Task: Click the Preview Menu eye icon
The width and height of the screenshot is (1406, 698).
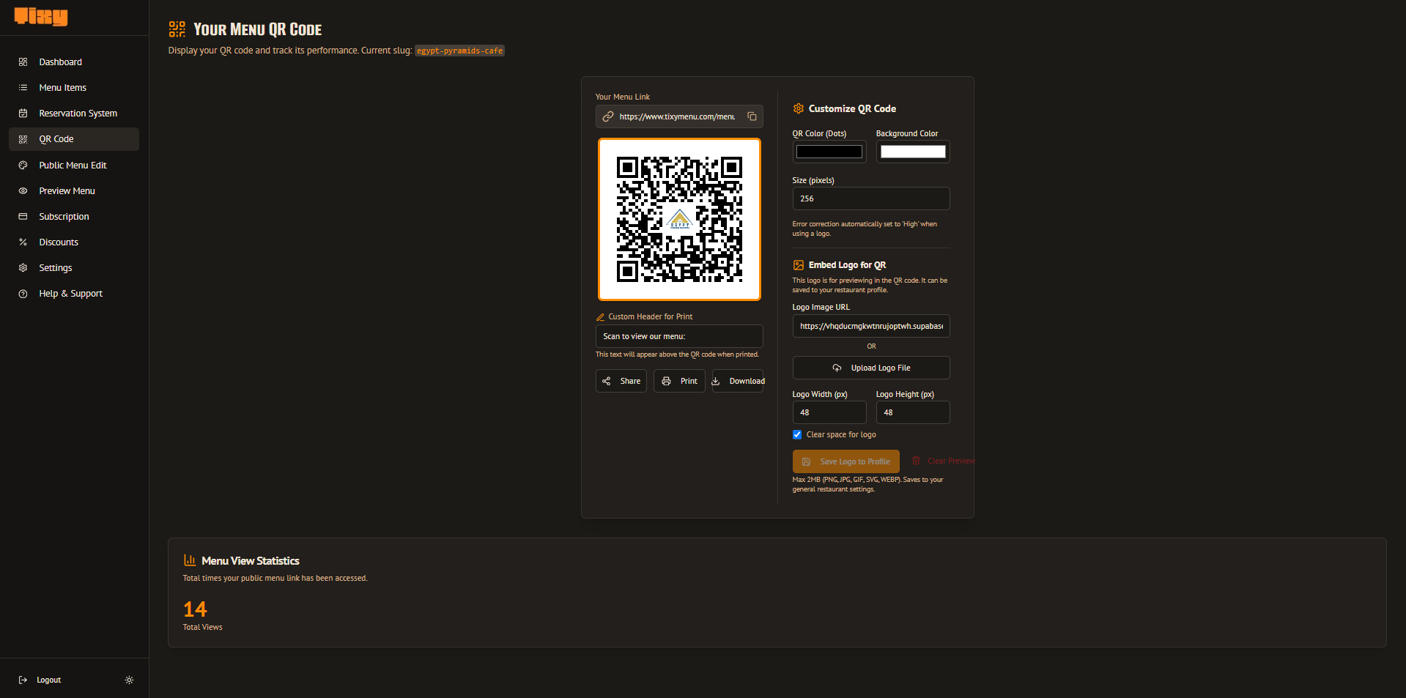Action: pyautogui.click(x=23, y=191)
